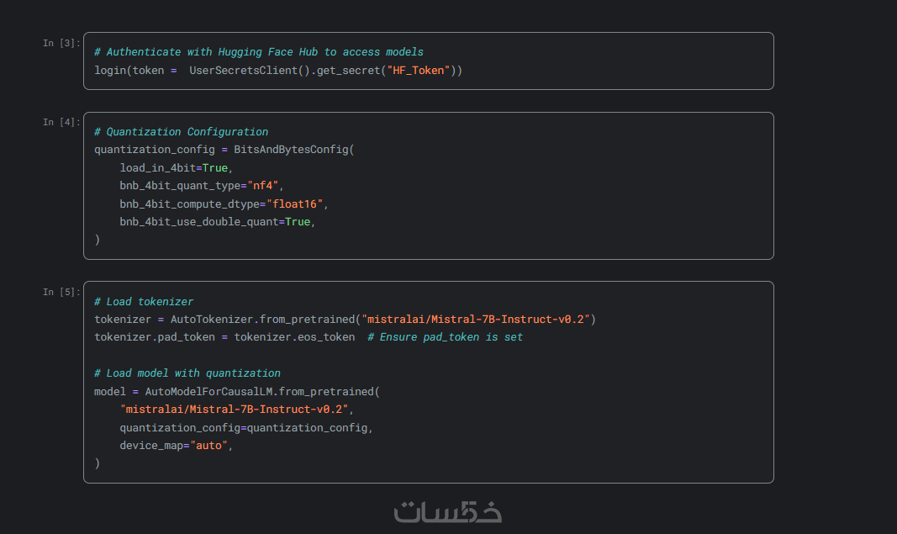
Task: Click the "float16" compute dtype string
Action: point(294,204)
